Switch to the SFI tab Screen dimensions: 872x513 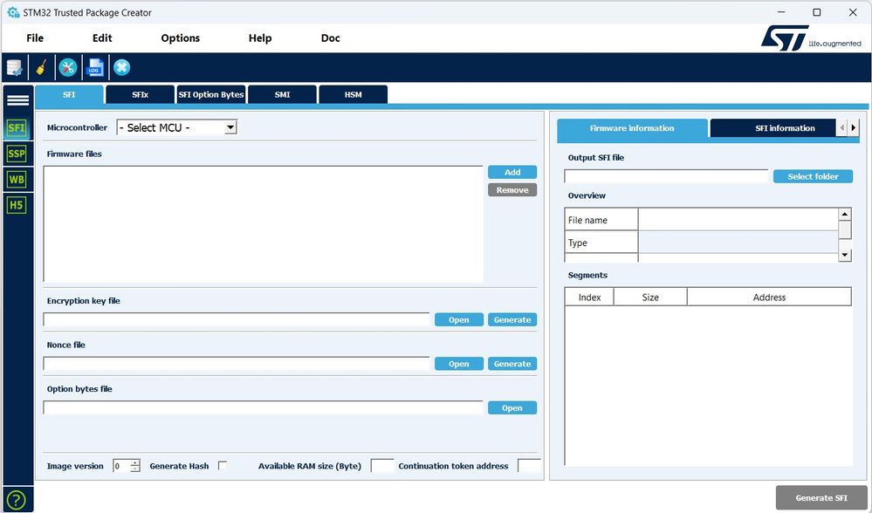pos(69,94)
